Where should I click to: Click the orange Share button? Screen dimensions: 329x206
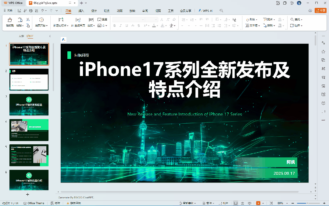tap(320, 10)
